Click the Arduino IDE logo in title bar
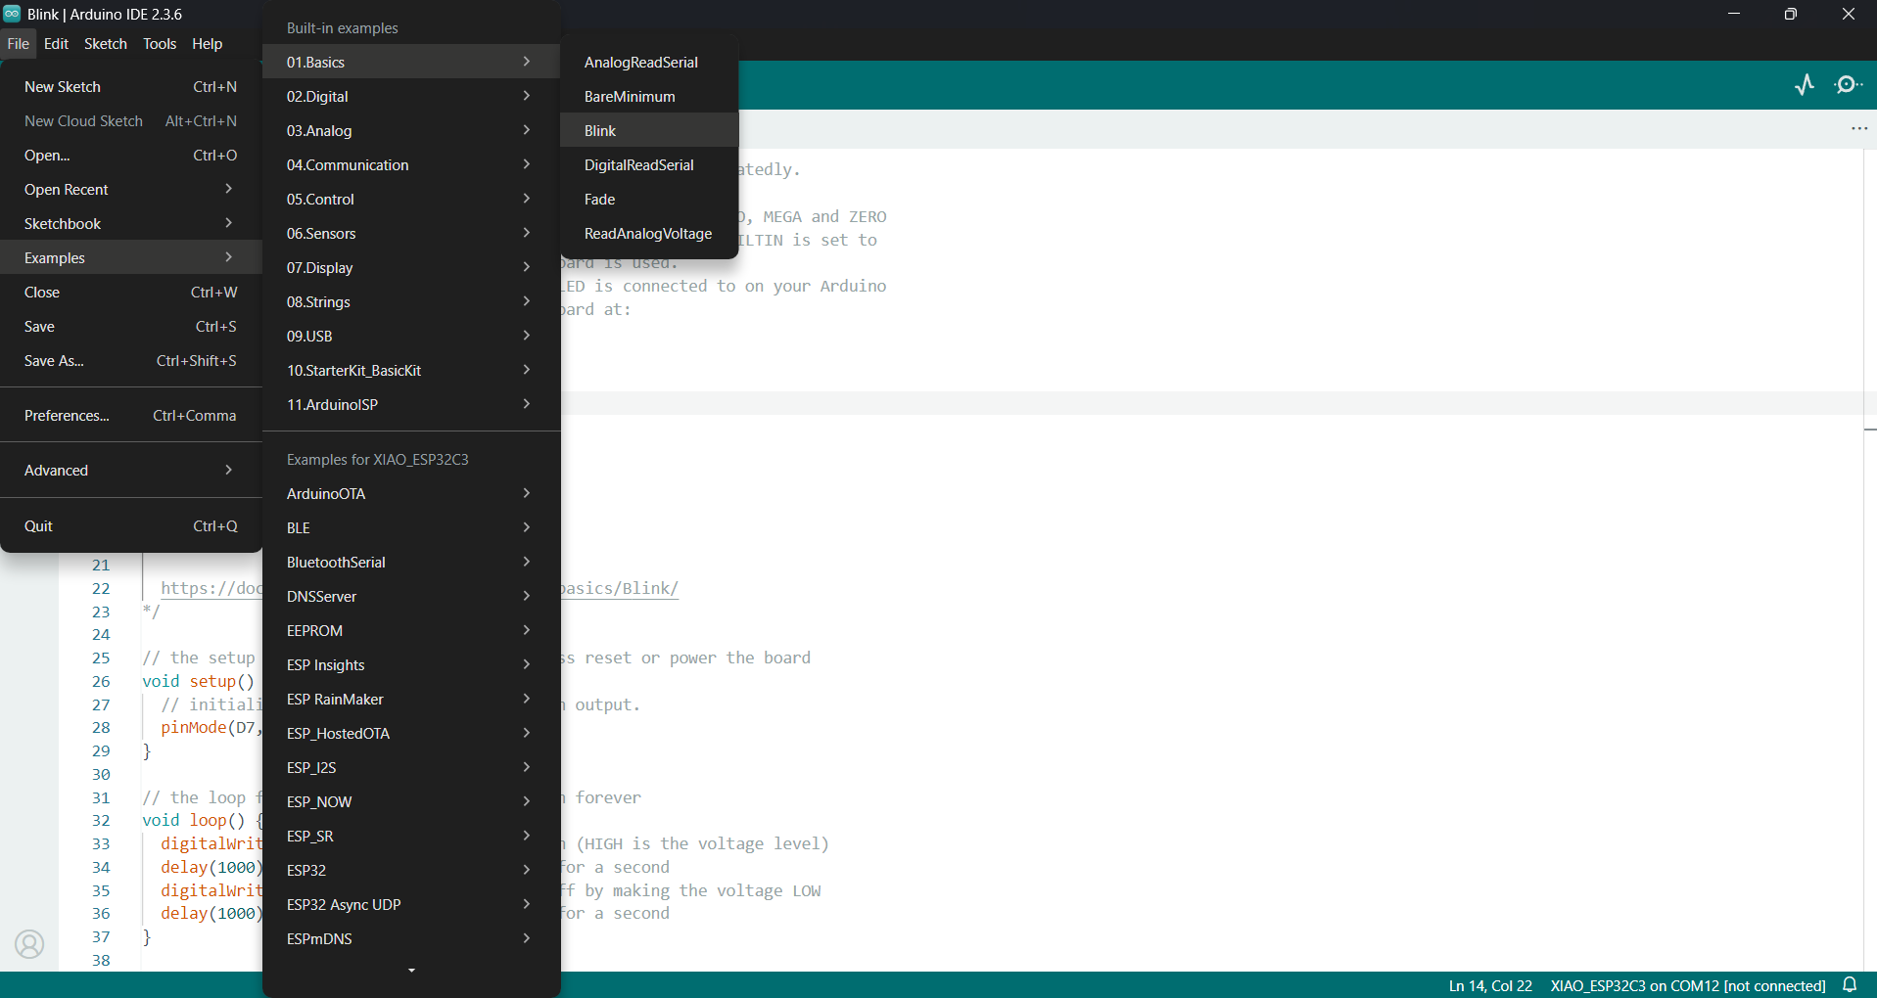Viewport: 1877px width, 998px height. click(12, 14)
